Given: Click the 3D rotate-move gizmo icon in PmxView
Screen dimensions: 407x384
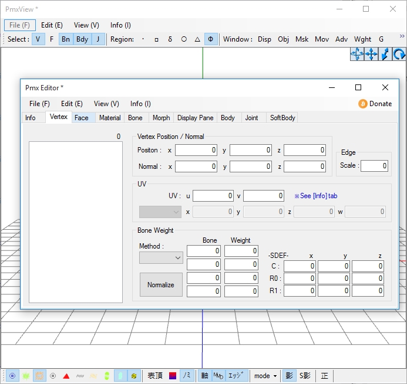Looking at the screenshot, I should (357, 54).
